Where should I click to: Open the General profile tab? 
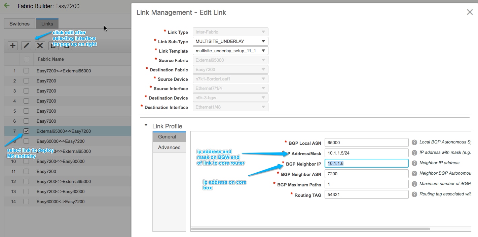pos(169,137)
